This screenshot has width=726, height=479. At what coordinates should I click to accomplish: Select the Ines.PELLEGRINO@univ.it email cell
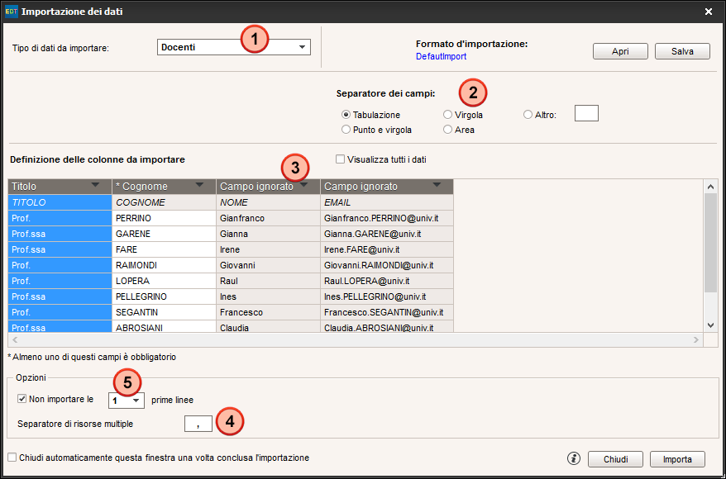(387, 296)
